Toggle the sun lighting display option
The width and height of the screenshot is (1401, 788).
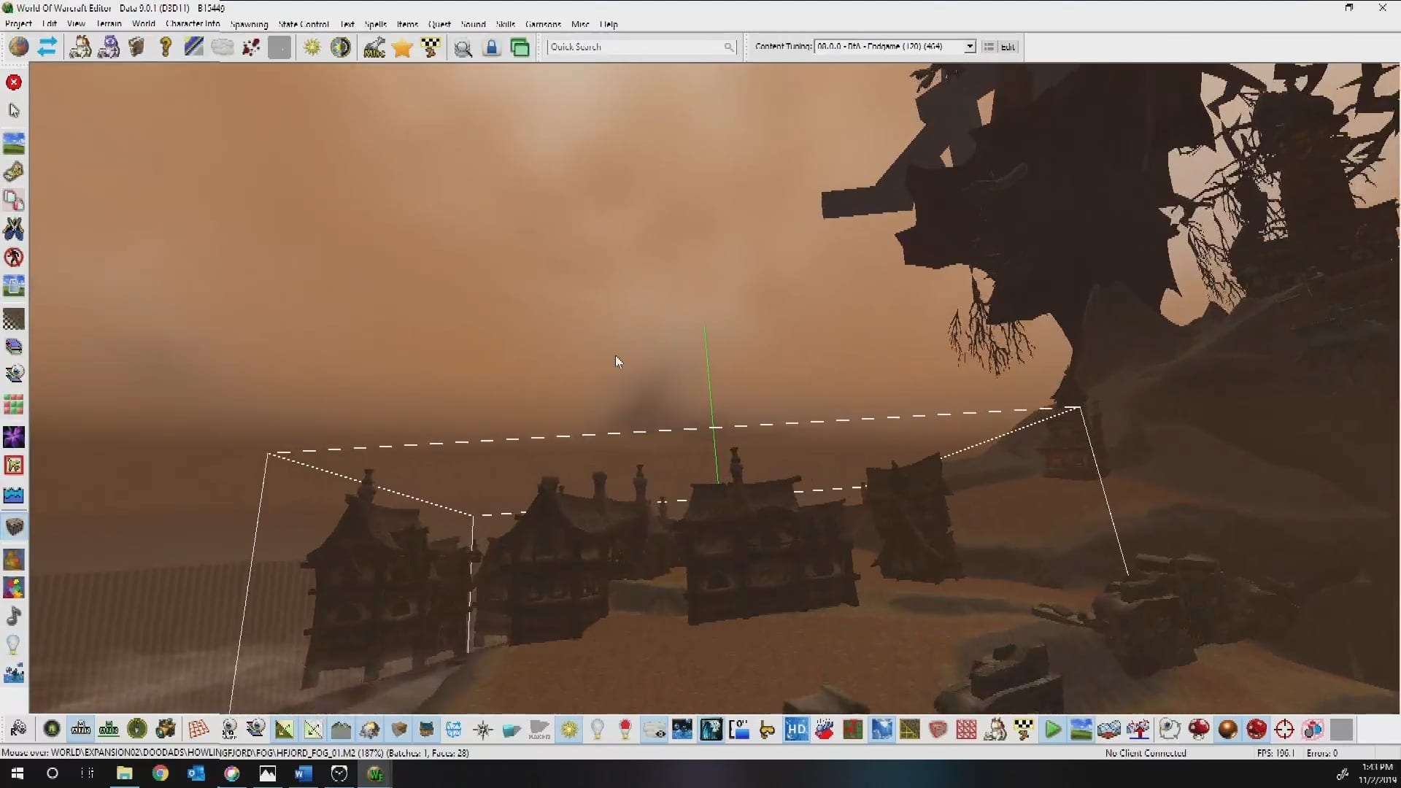coord(569,729)
